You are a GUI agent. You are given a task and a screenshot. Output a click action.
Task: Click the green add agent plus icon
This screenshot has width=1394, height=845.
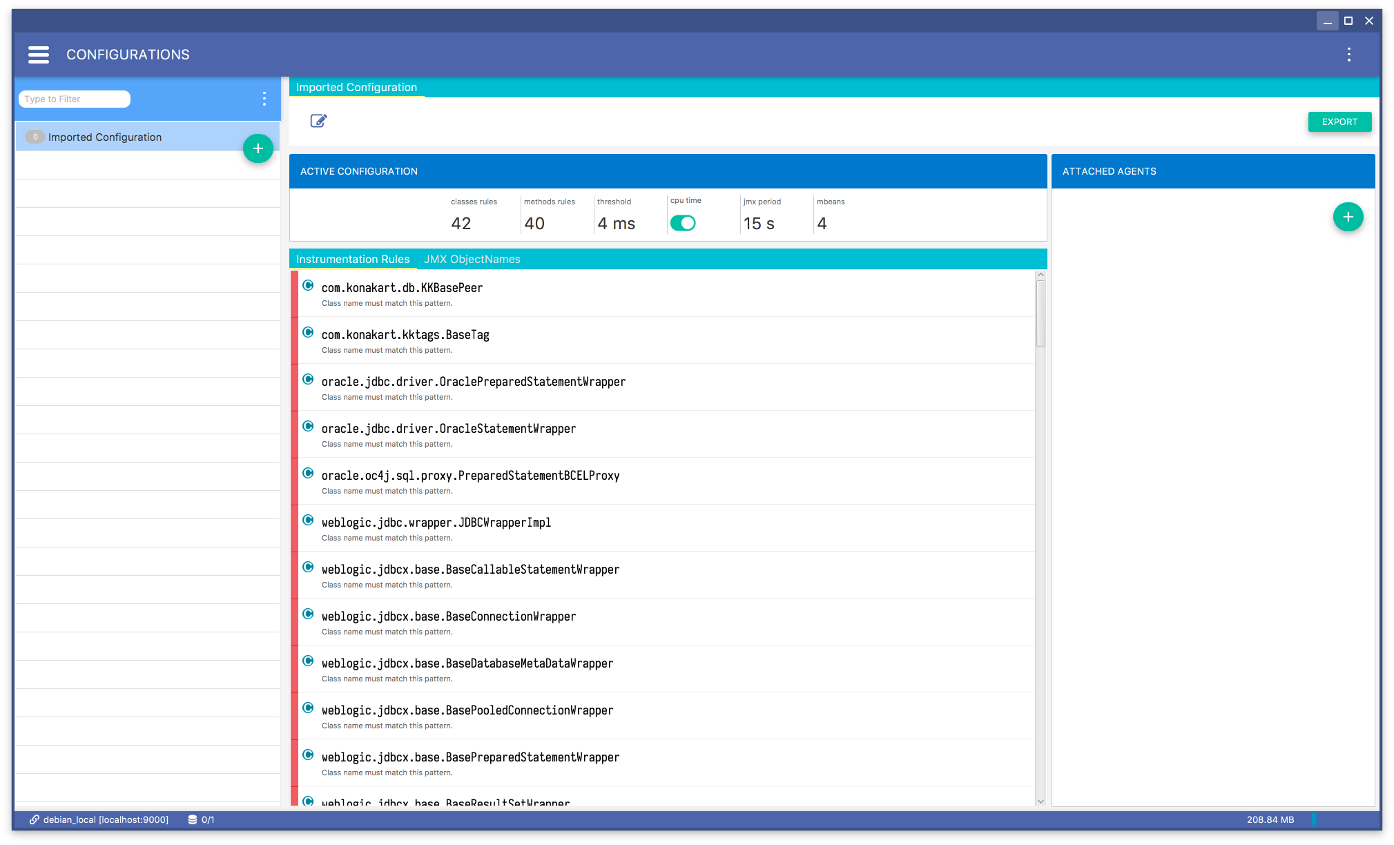tap(1348, 217)
